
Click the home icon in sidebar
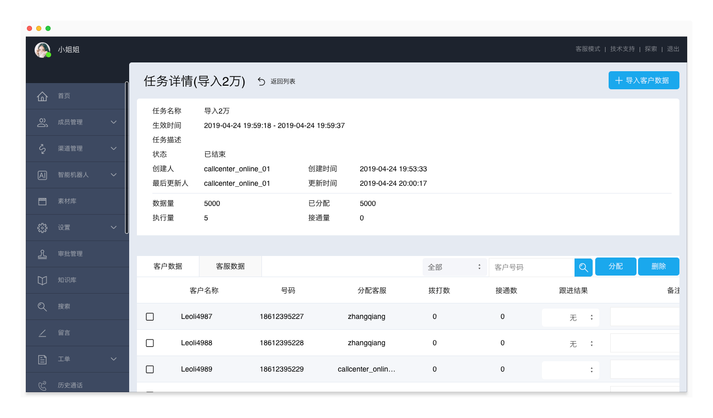pos(42,97)
